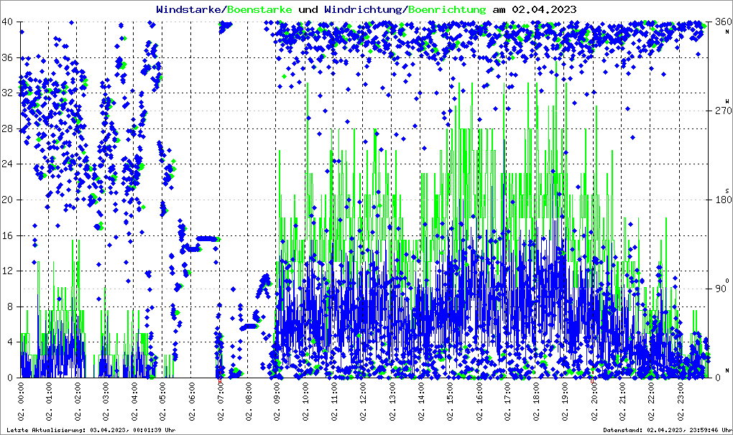
Task: Click the time label "02. 10:00"
Action: click(305, 401)
